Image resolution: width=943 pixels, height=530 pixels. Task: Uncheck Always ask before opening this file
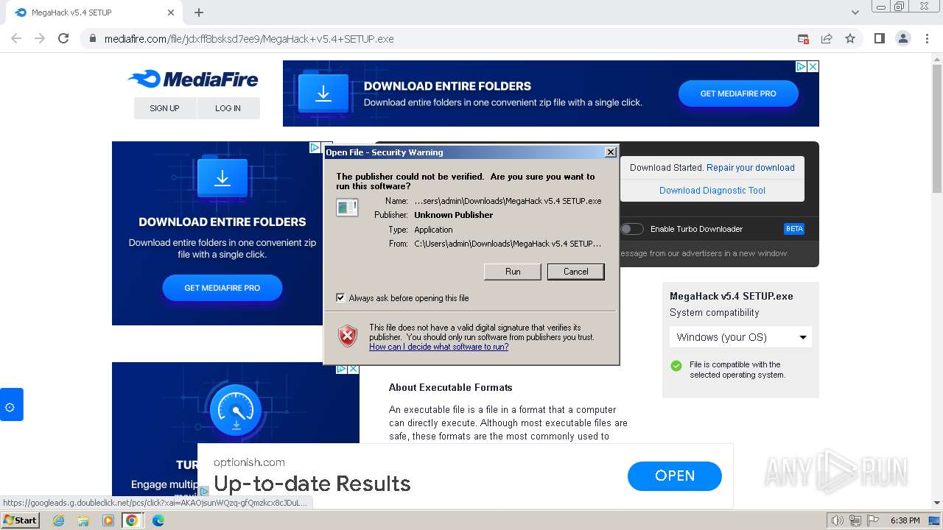click(x=340, y=297)
